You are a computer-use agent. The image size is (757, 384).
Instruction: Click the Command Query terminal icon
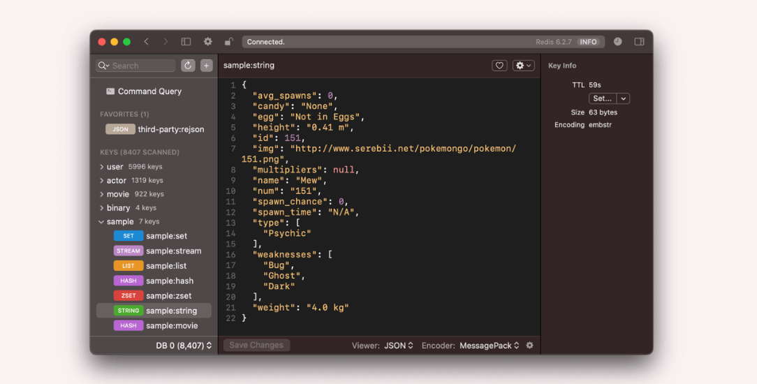[x=110, y=91]
